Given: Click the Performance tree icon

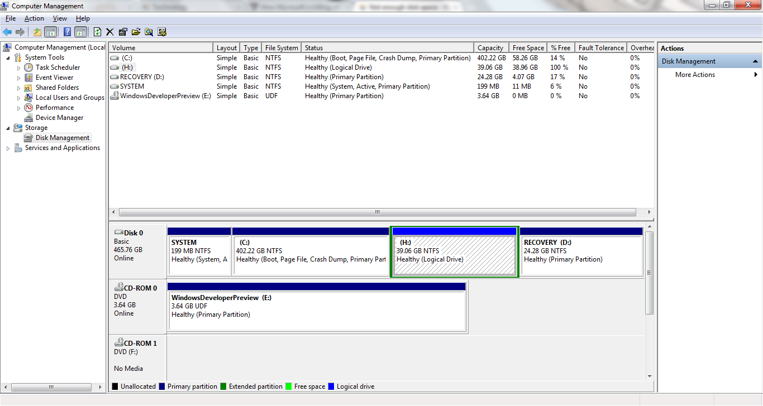Looking at the screenshot, I should [28, 108].
